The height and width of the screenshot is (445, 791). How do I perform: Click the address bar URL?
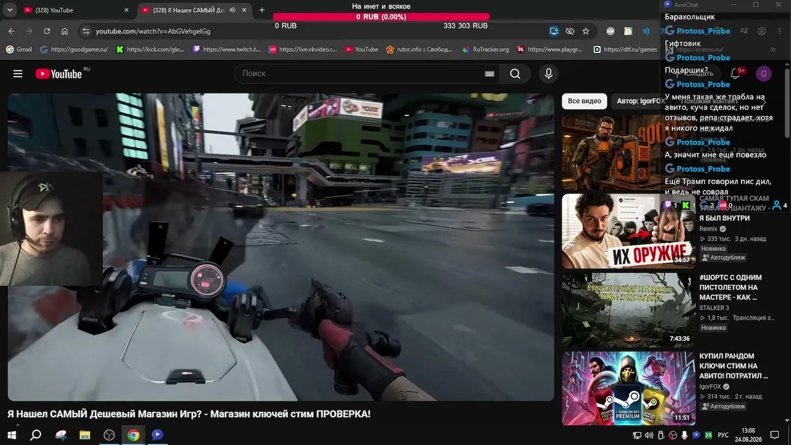tap(153, 31)
